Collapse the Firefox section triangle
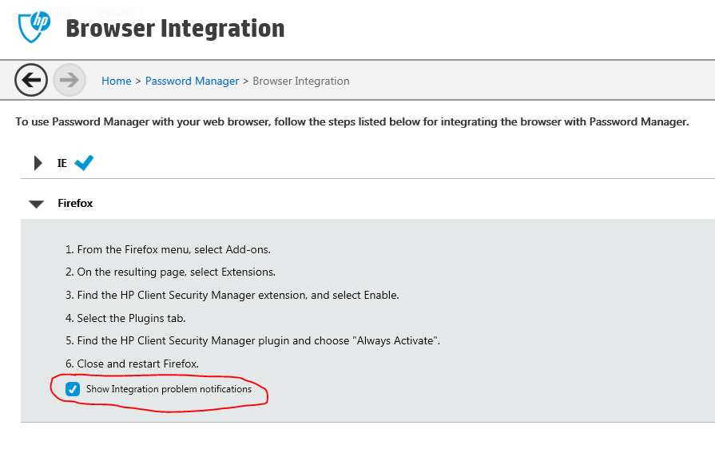This screenshot has width=715, height=453. 37,204
